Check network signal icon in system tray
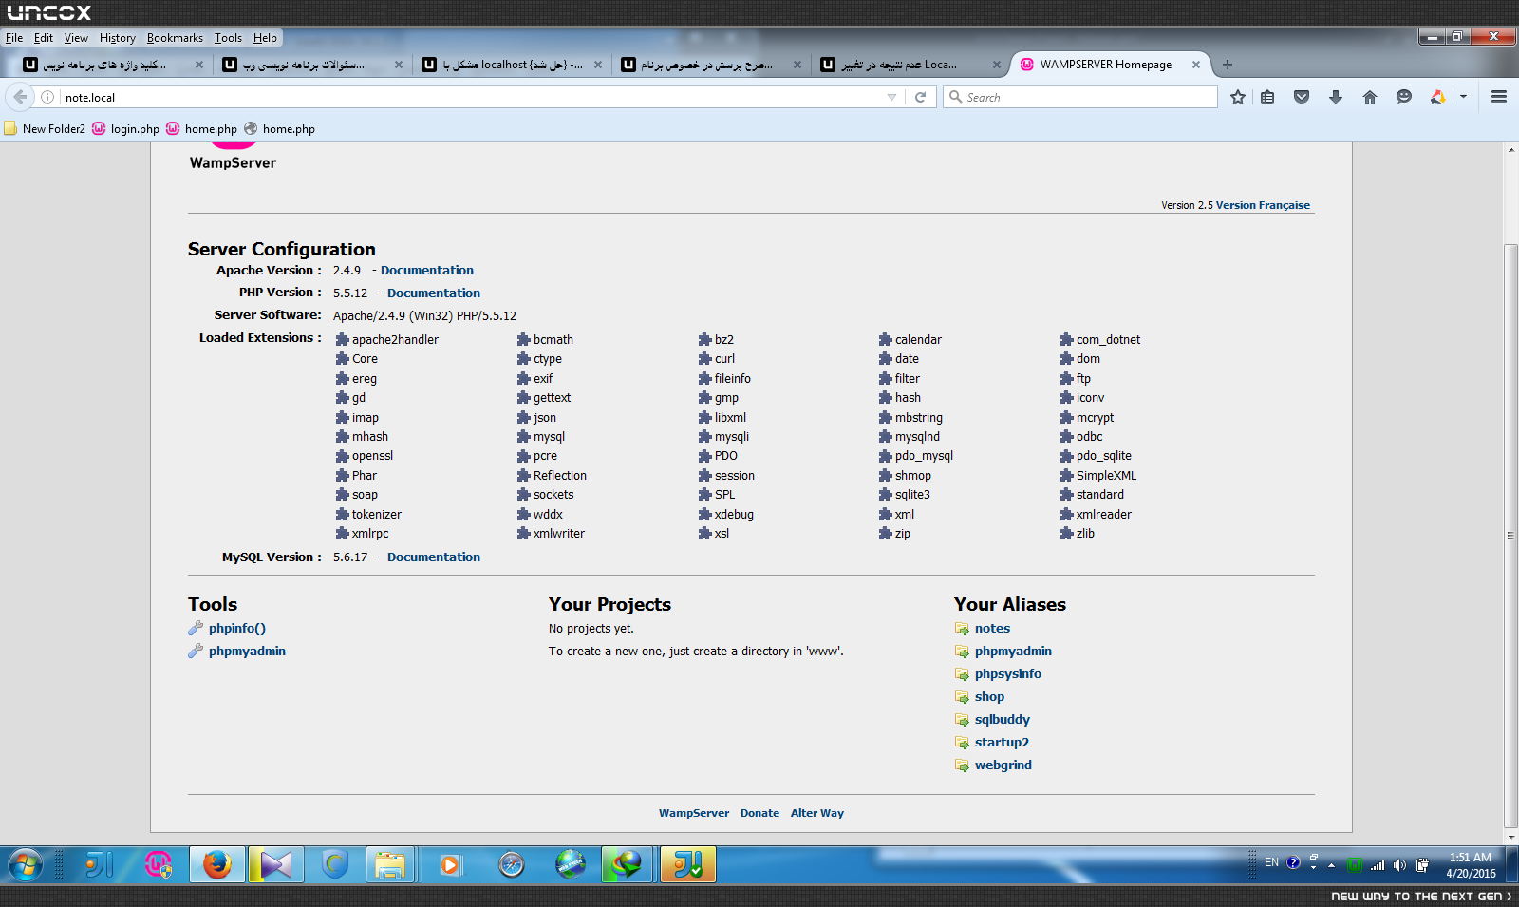 (1378, 865)
